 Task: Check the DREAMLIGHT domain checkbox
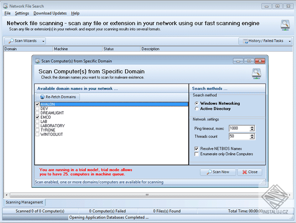38,113
